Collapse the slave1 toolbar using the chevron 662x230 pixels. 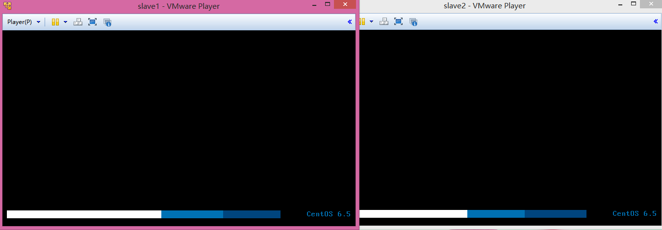click(x=350, y=22)
